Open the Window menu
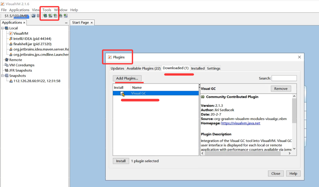 click(x=61, y=10)
